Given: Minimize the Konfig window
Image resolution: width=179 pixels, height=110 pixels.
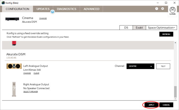Looking at the screenshot, I should pos(158,3).
